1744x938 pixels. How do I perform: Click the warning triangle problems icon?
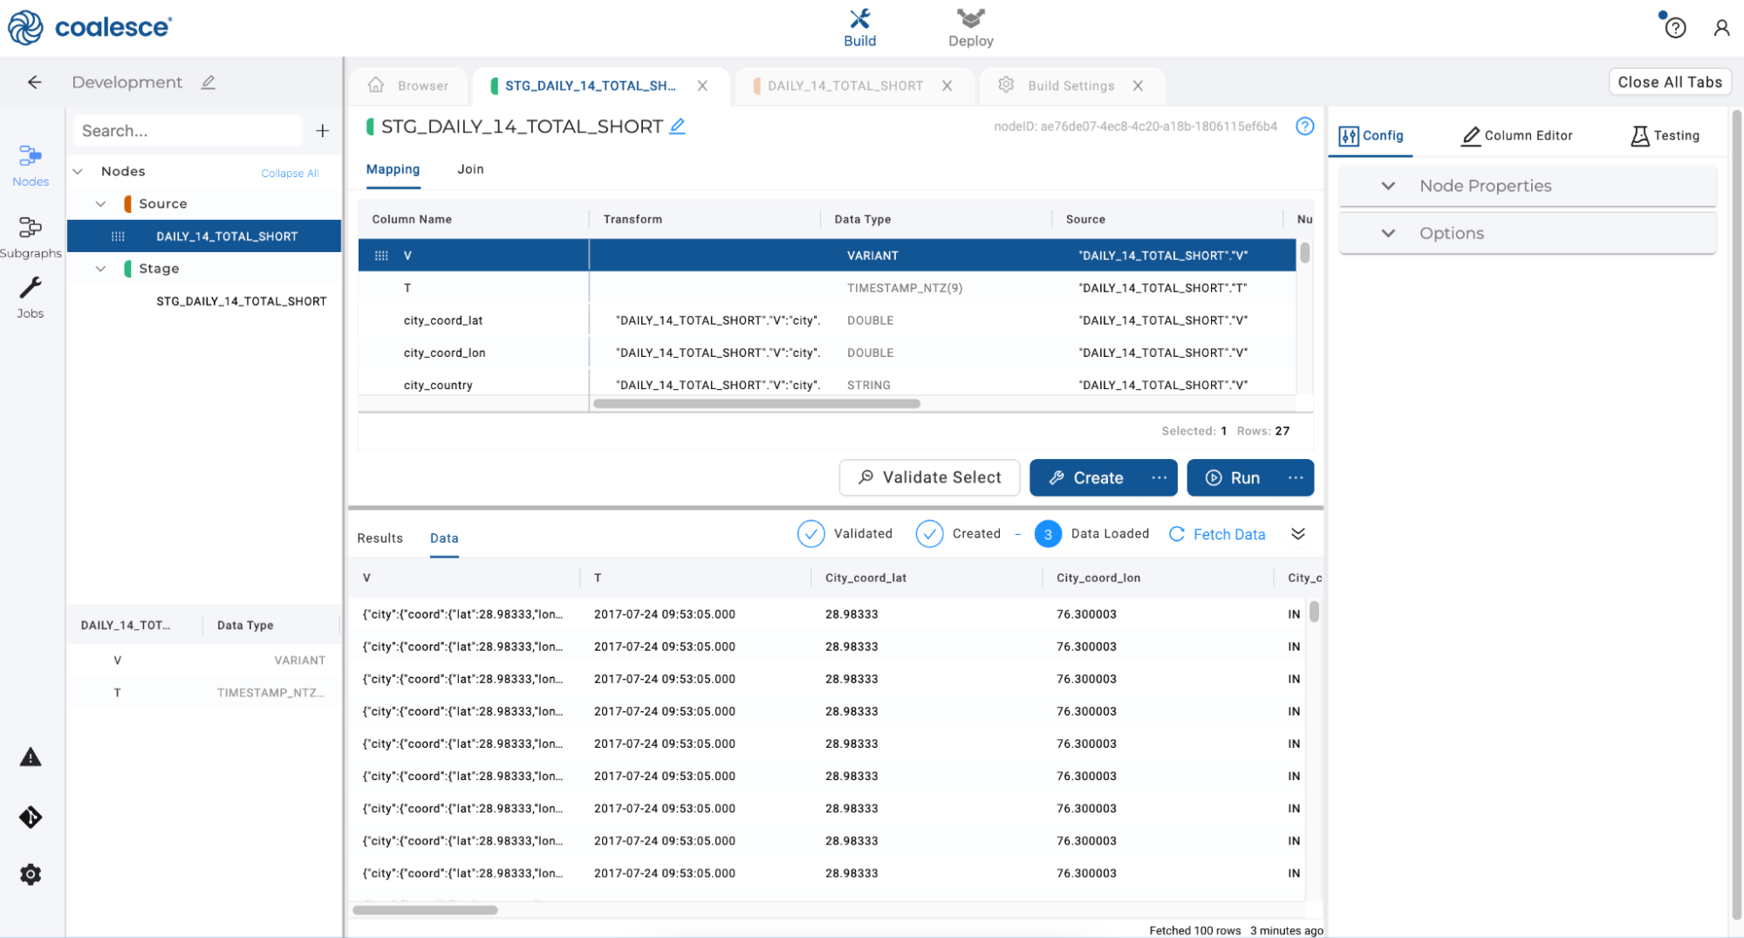point(31,757)
